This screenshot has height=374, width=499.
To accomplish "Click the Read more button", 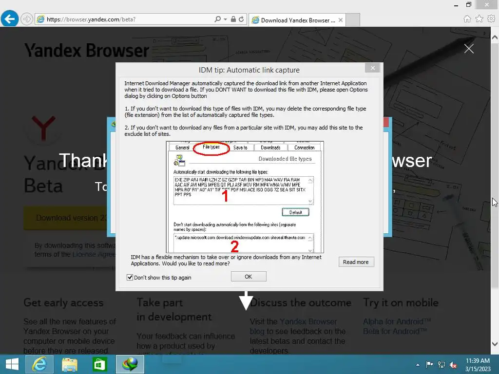I will [x=356, y=262].
